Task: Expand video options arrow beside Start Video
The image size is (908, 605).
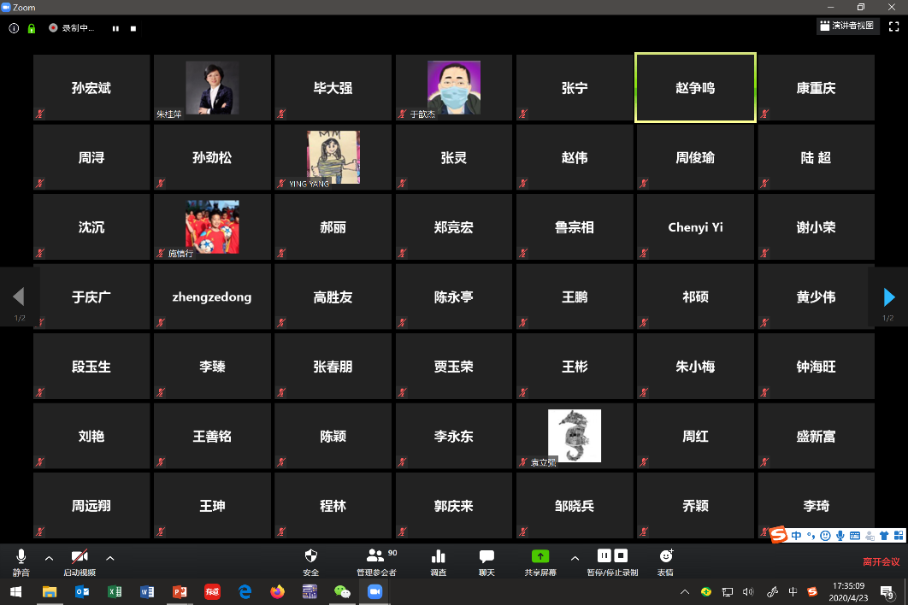Action: pos(109,557)
